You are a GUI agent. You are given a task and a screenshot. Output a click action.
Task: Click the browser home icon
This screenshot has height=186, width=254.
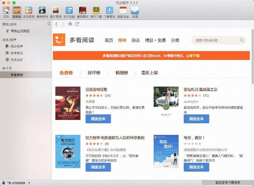tap(70, 24)
